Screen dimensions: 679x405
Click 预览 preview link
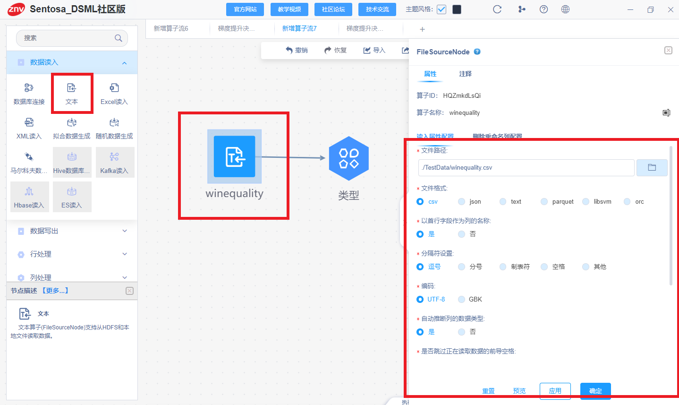pos(519,391)
